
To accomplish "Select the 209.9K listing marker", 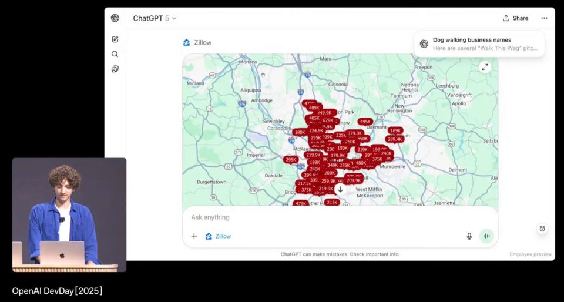I will pos(354,180).
